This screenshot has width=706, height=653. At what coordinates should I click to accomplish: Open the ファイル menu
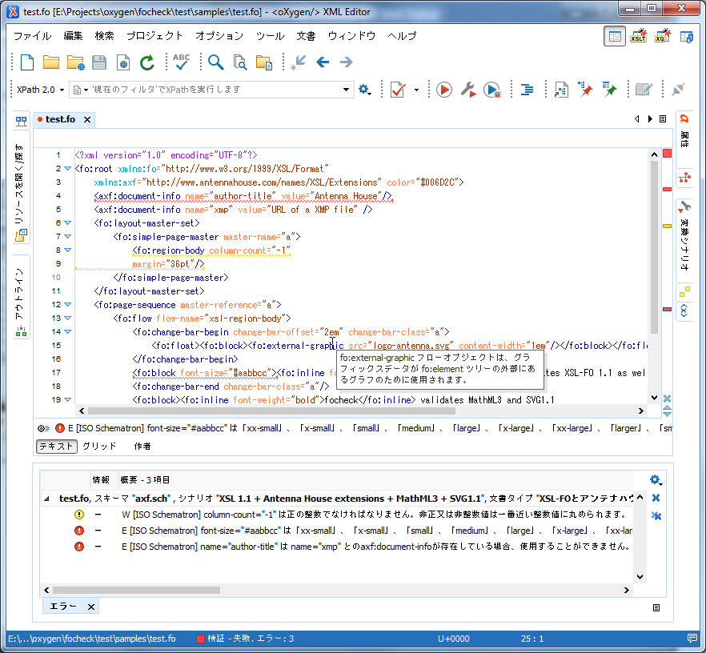click(32, 36)
